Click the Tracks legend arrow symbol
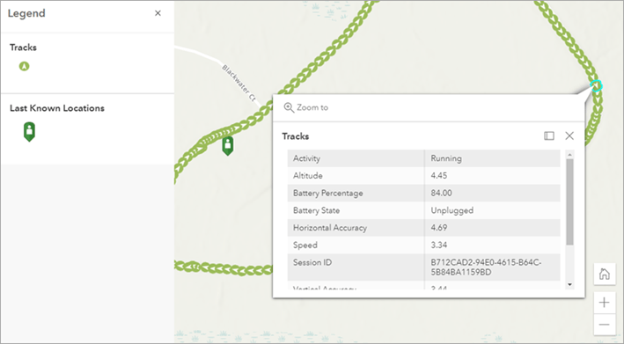 (25, 66)
